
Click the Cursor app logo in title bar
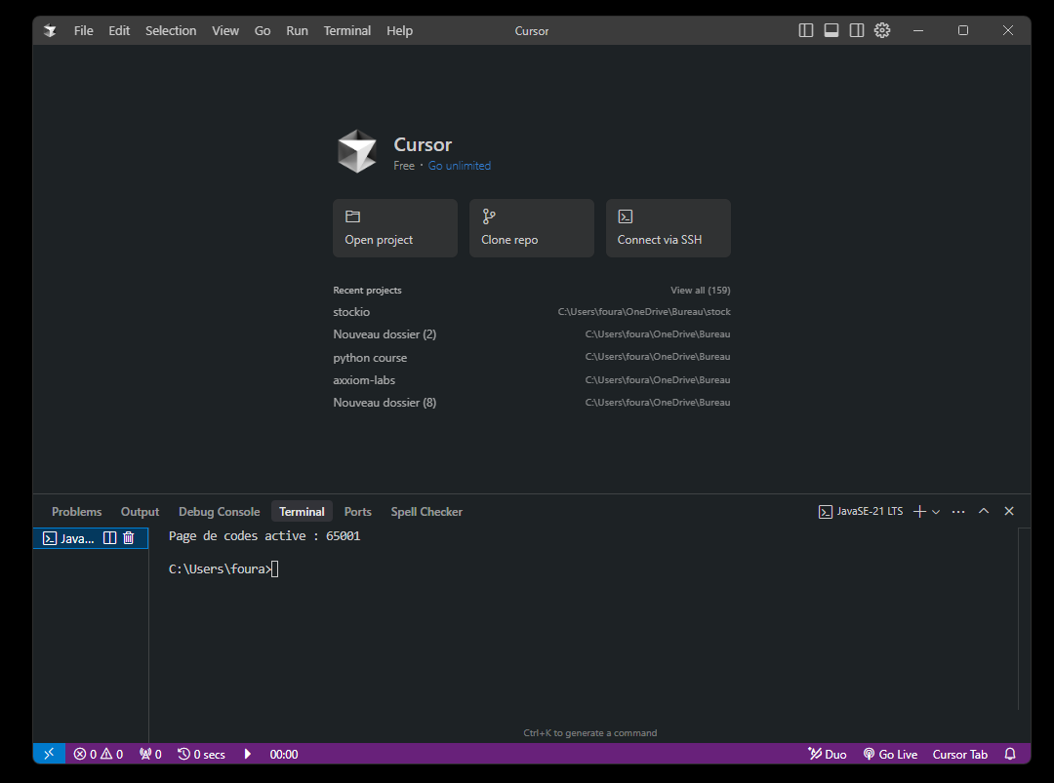[x=50, y=31]
